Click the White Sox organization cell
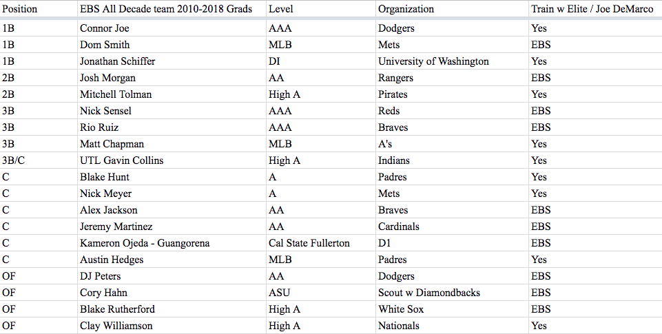662x334 pixels. [452, 309]
